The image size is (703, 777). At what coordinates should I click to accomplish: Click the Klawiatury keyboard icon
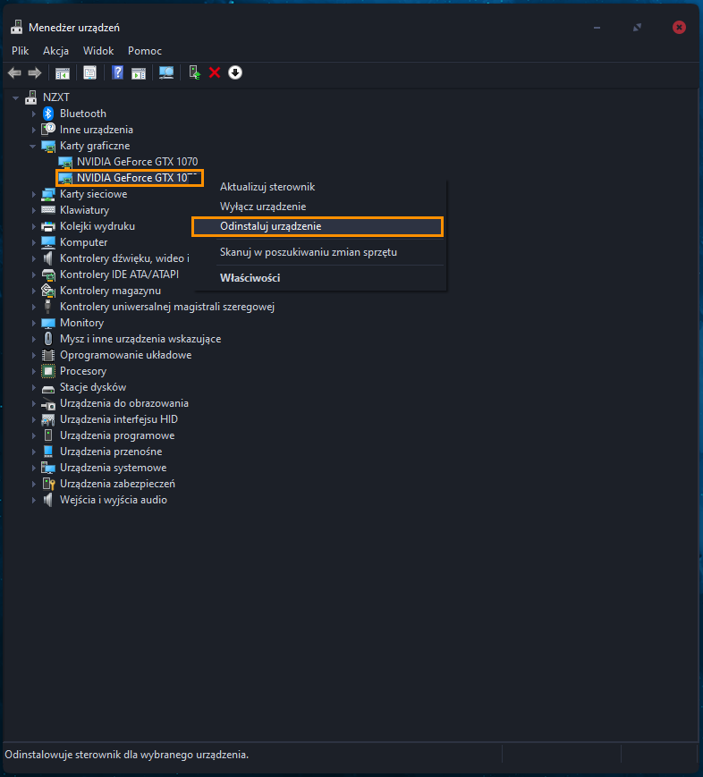48,210
